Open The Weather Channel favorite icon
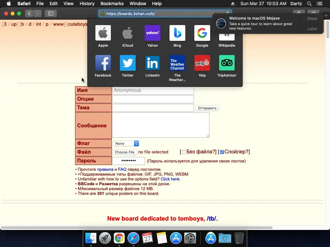 pos(177,63)
